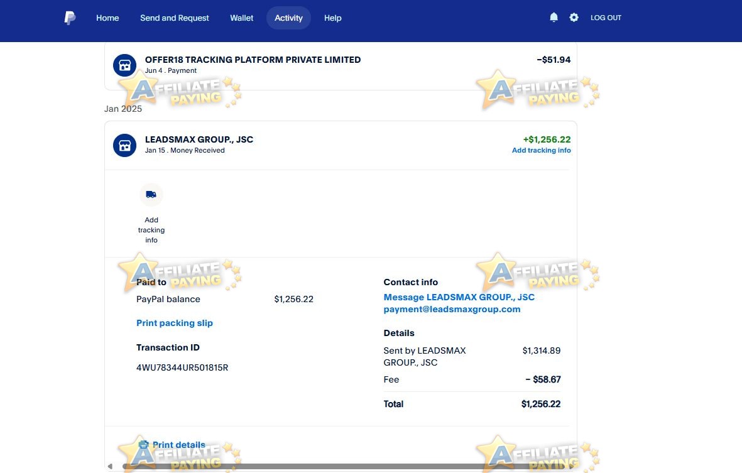The width and height of the screenshot is (742, 473).
Task: Click the truck icon for tracking info
Action: tap(151, 194)
